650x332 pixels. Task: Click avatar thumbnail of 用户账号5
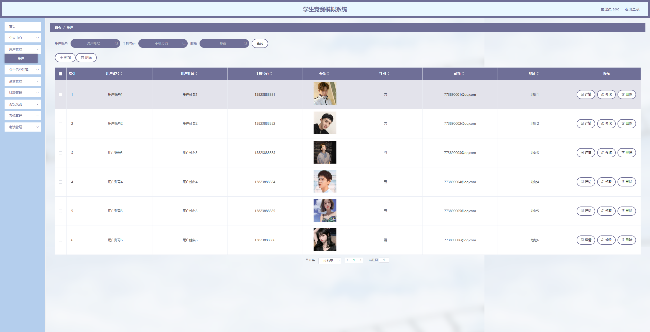[x=325, y=210]
